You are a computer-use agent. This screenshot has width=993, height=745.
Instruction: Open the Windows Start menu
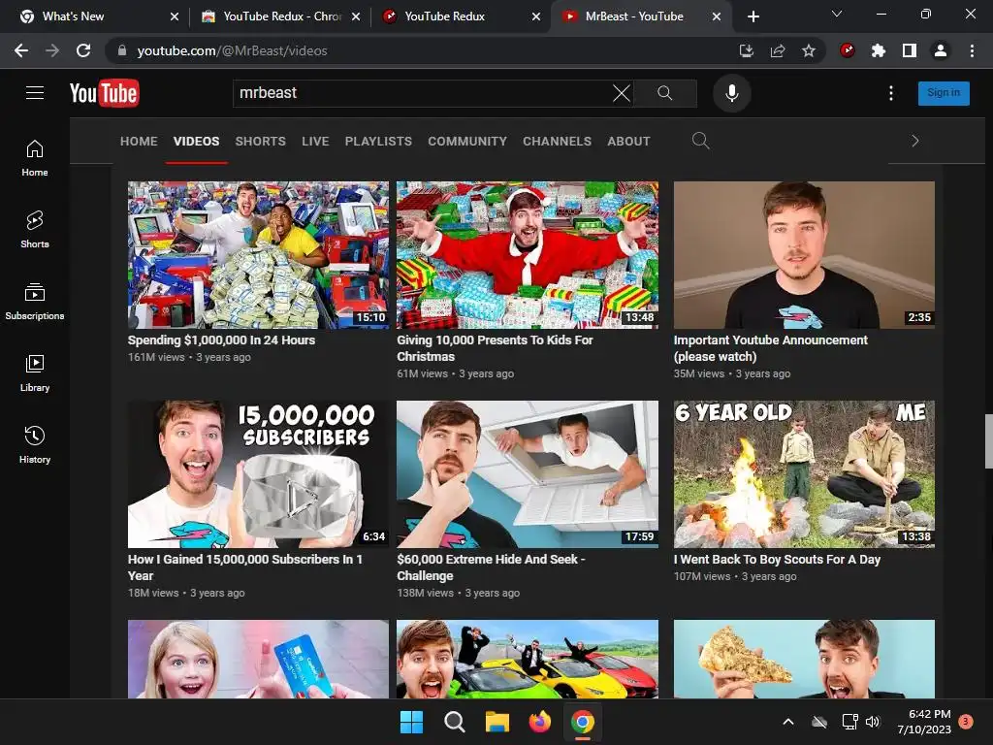(x=411, y=722)
